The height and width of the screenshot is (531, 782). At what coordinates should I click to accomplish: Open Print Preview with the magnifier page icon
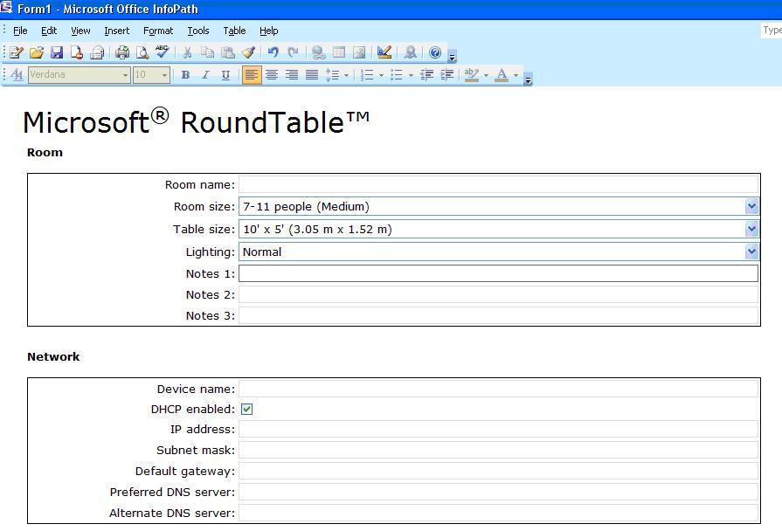[142, 52]
